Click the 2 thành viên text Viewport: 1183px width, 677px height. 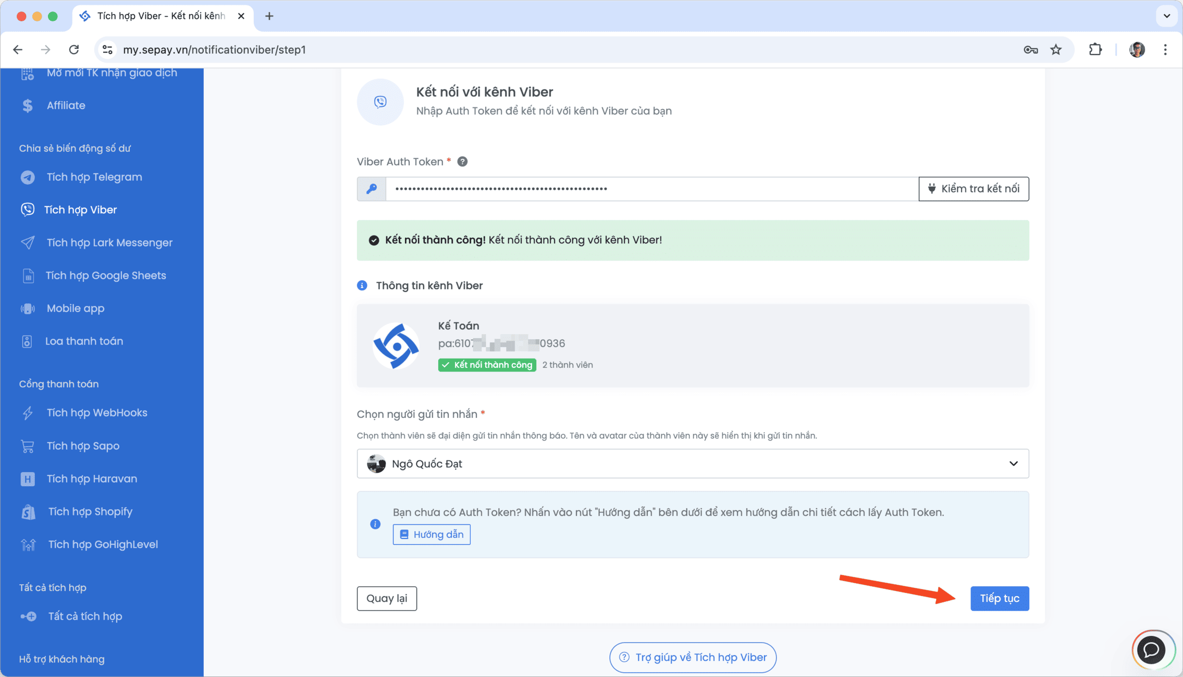[x=568, y=365]
